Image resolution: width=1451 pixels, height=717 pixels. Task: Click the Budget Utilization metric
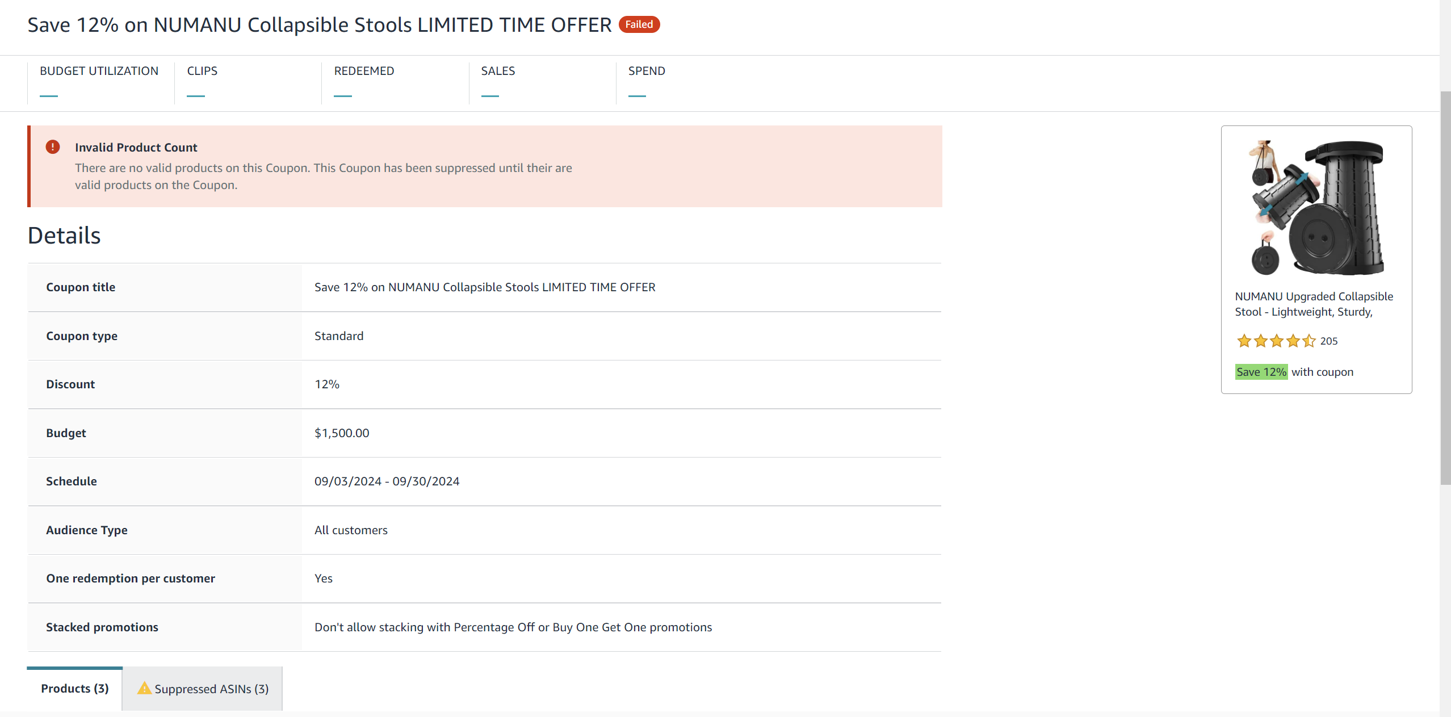(x=100, y=83)
